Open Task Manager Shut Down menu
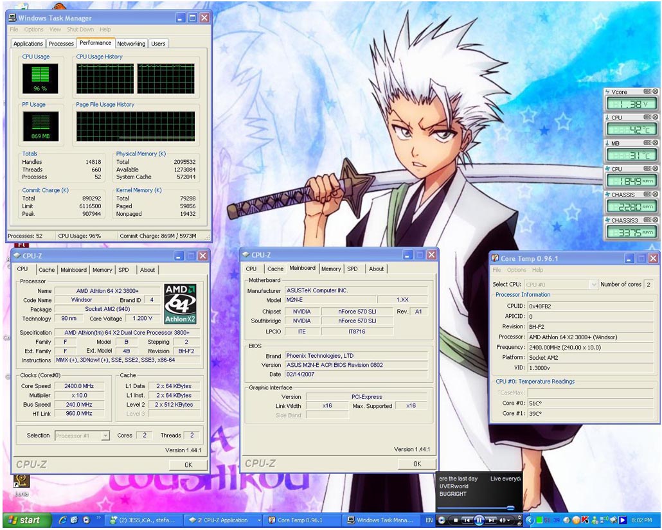Screen dimensions: 662x530 pyautogui.click(x=80, y=30)
